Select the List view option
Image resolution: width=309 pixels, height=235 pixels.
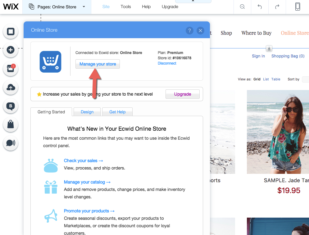pos(266,79)
